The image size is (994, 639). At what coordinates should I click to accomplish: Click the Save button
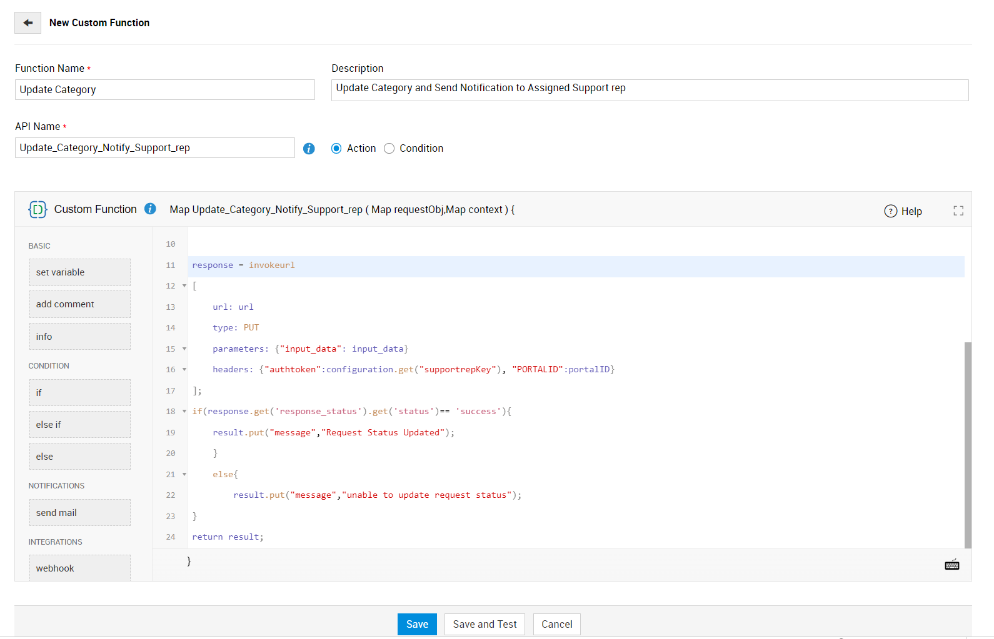pyautogui.click(x=417, y=624)
